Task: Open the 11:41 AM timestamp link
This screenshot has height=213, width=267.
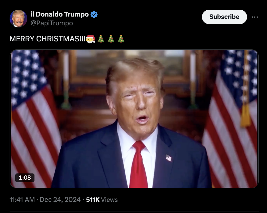Action: click(x=22, y=200)
